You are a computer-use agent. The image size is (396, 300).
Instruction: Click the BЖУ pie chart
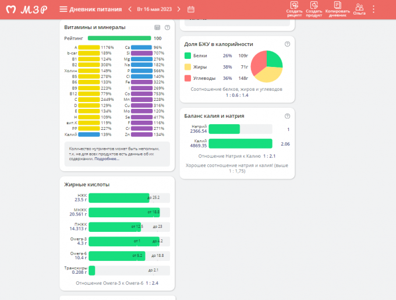(267, 66)
